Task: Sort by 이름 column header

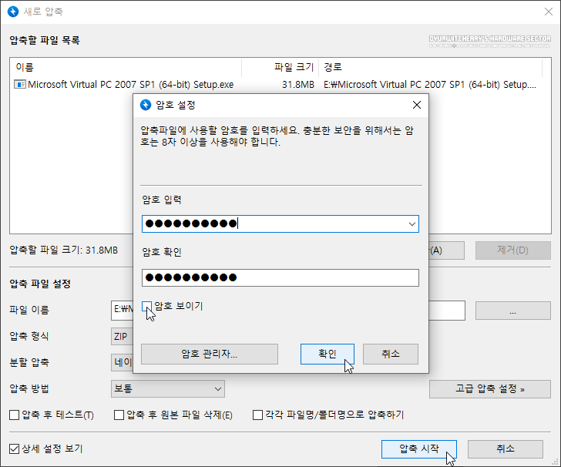Action: (126, 67)
